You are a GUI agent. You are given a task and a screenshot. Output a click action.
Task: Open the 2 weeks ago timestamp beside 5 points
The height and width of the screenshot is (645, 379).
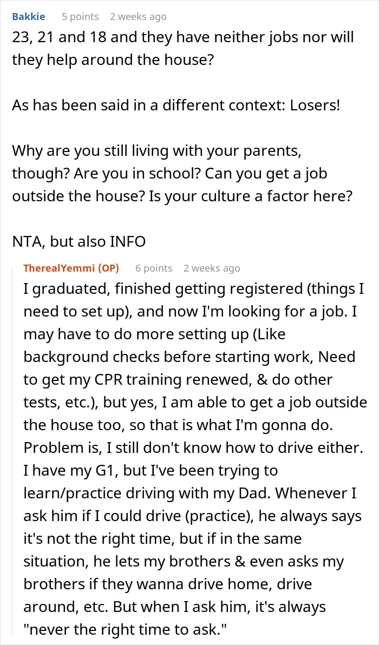pyautogui.click(x=138, y=17)
